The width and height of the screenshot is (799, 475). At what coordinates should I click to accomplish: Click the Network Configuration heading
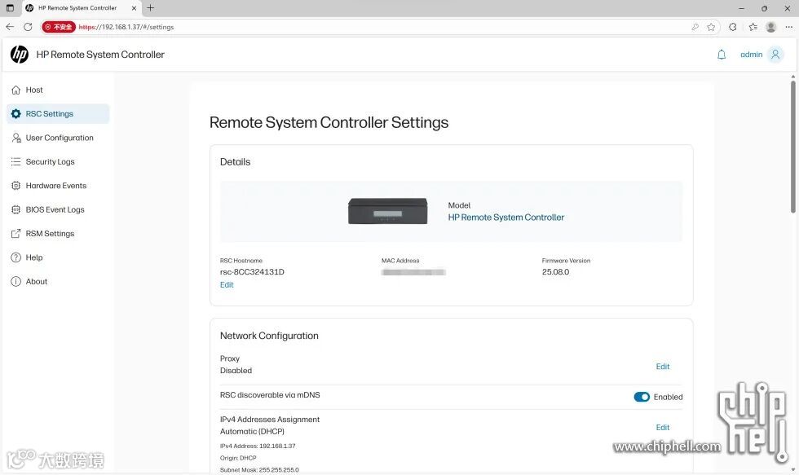[x=269, y=336]
